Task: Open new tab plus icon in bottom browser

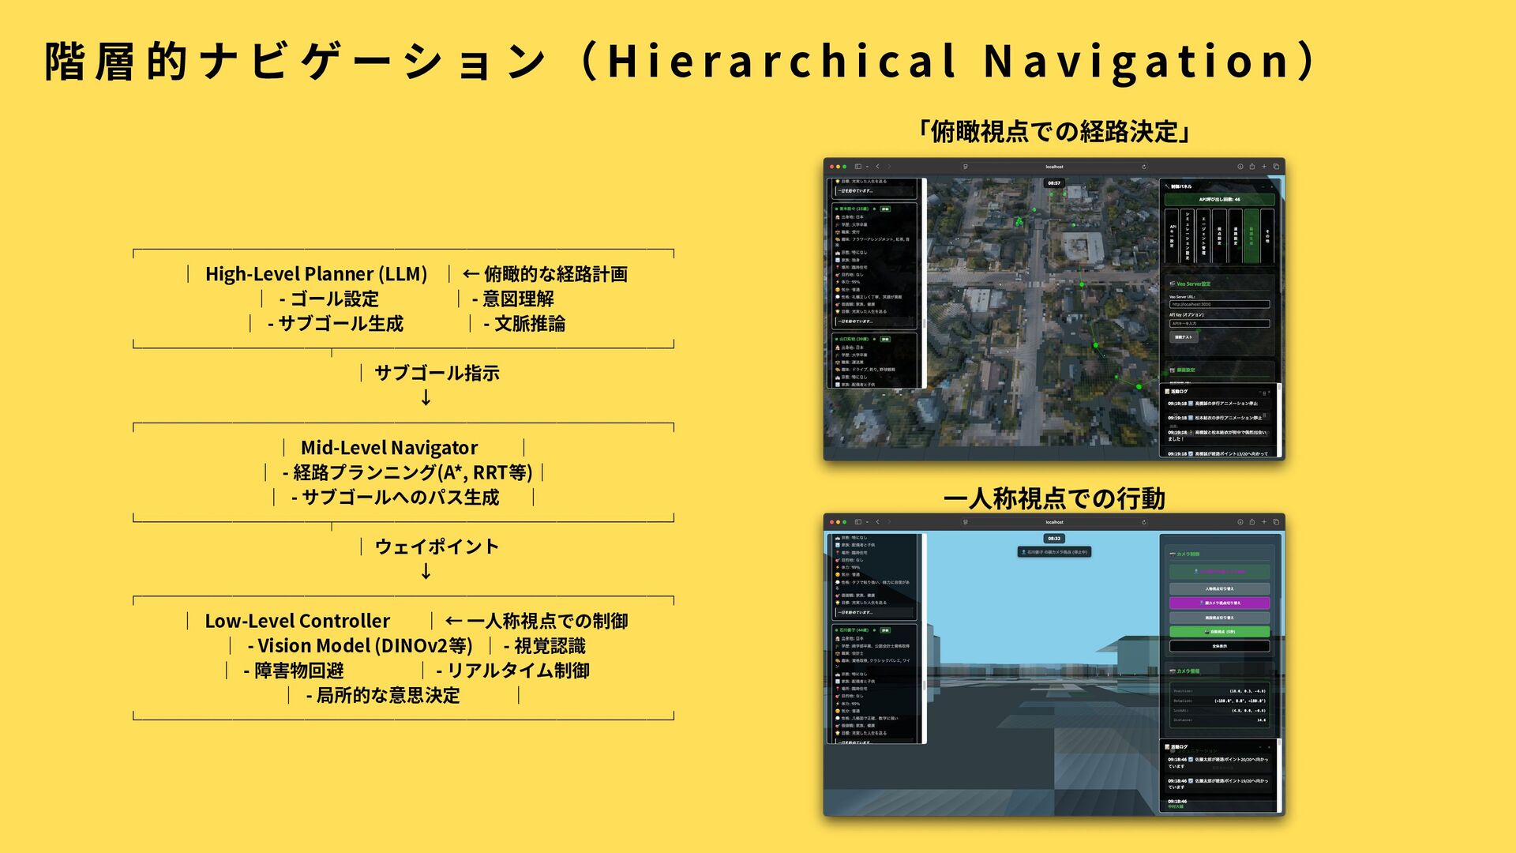Action: pyautogui.click(x=1263, y=522)
